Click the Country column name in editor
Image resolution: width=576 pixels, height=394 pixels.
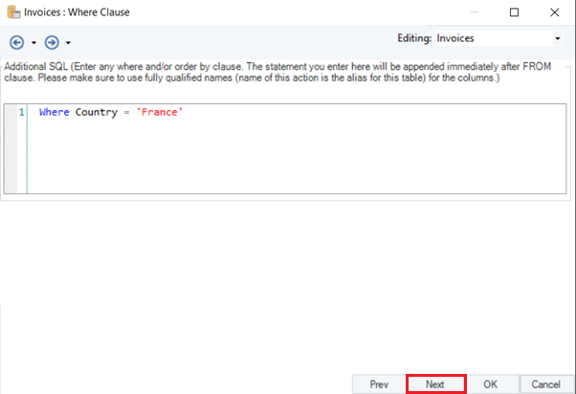point(97,112)
